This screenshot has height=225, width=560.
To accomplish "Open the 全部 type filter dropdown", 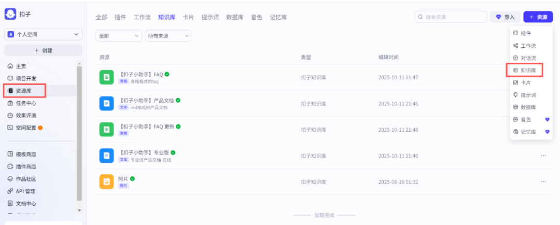I will pos(119,36).
